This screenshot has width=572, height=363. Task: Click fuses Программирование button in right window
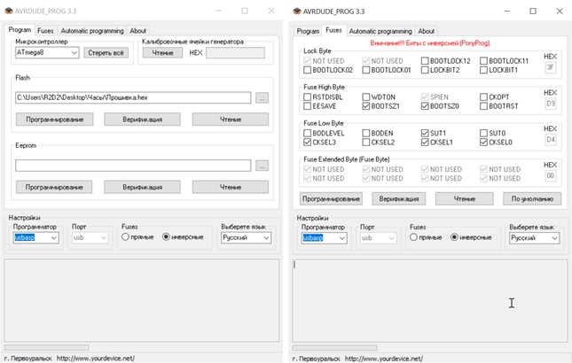tap(332, 199)
